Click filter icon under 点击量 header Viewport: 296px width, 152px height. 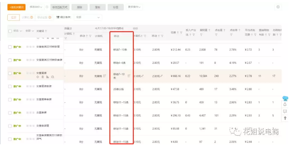click(216, 35)
